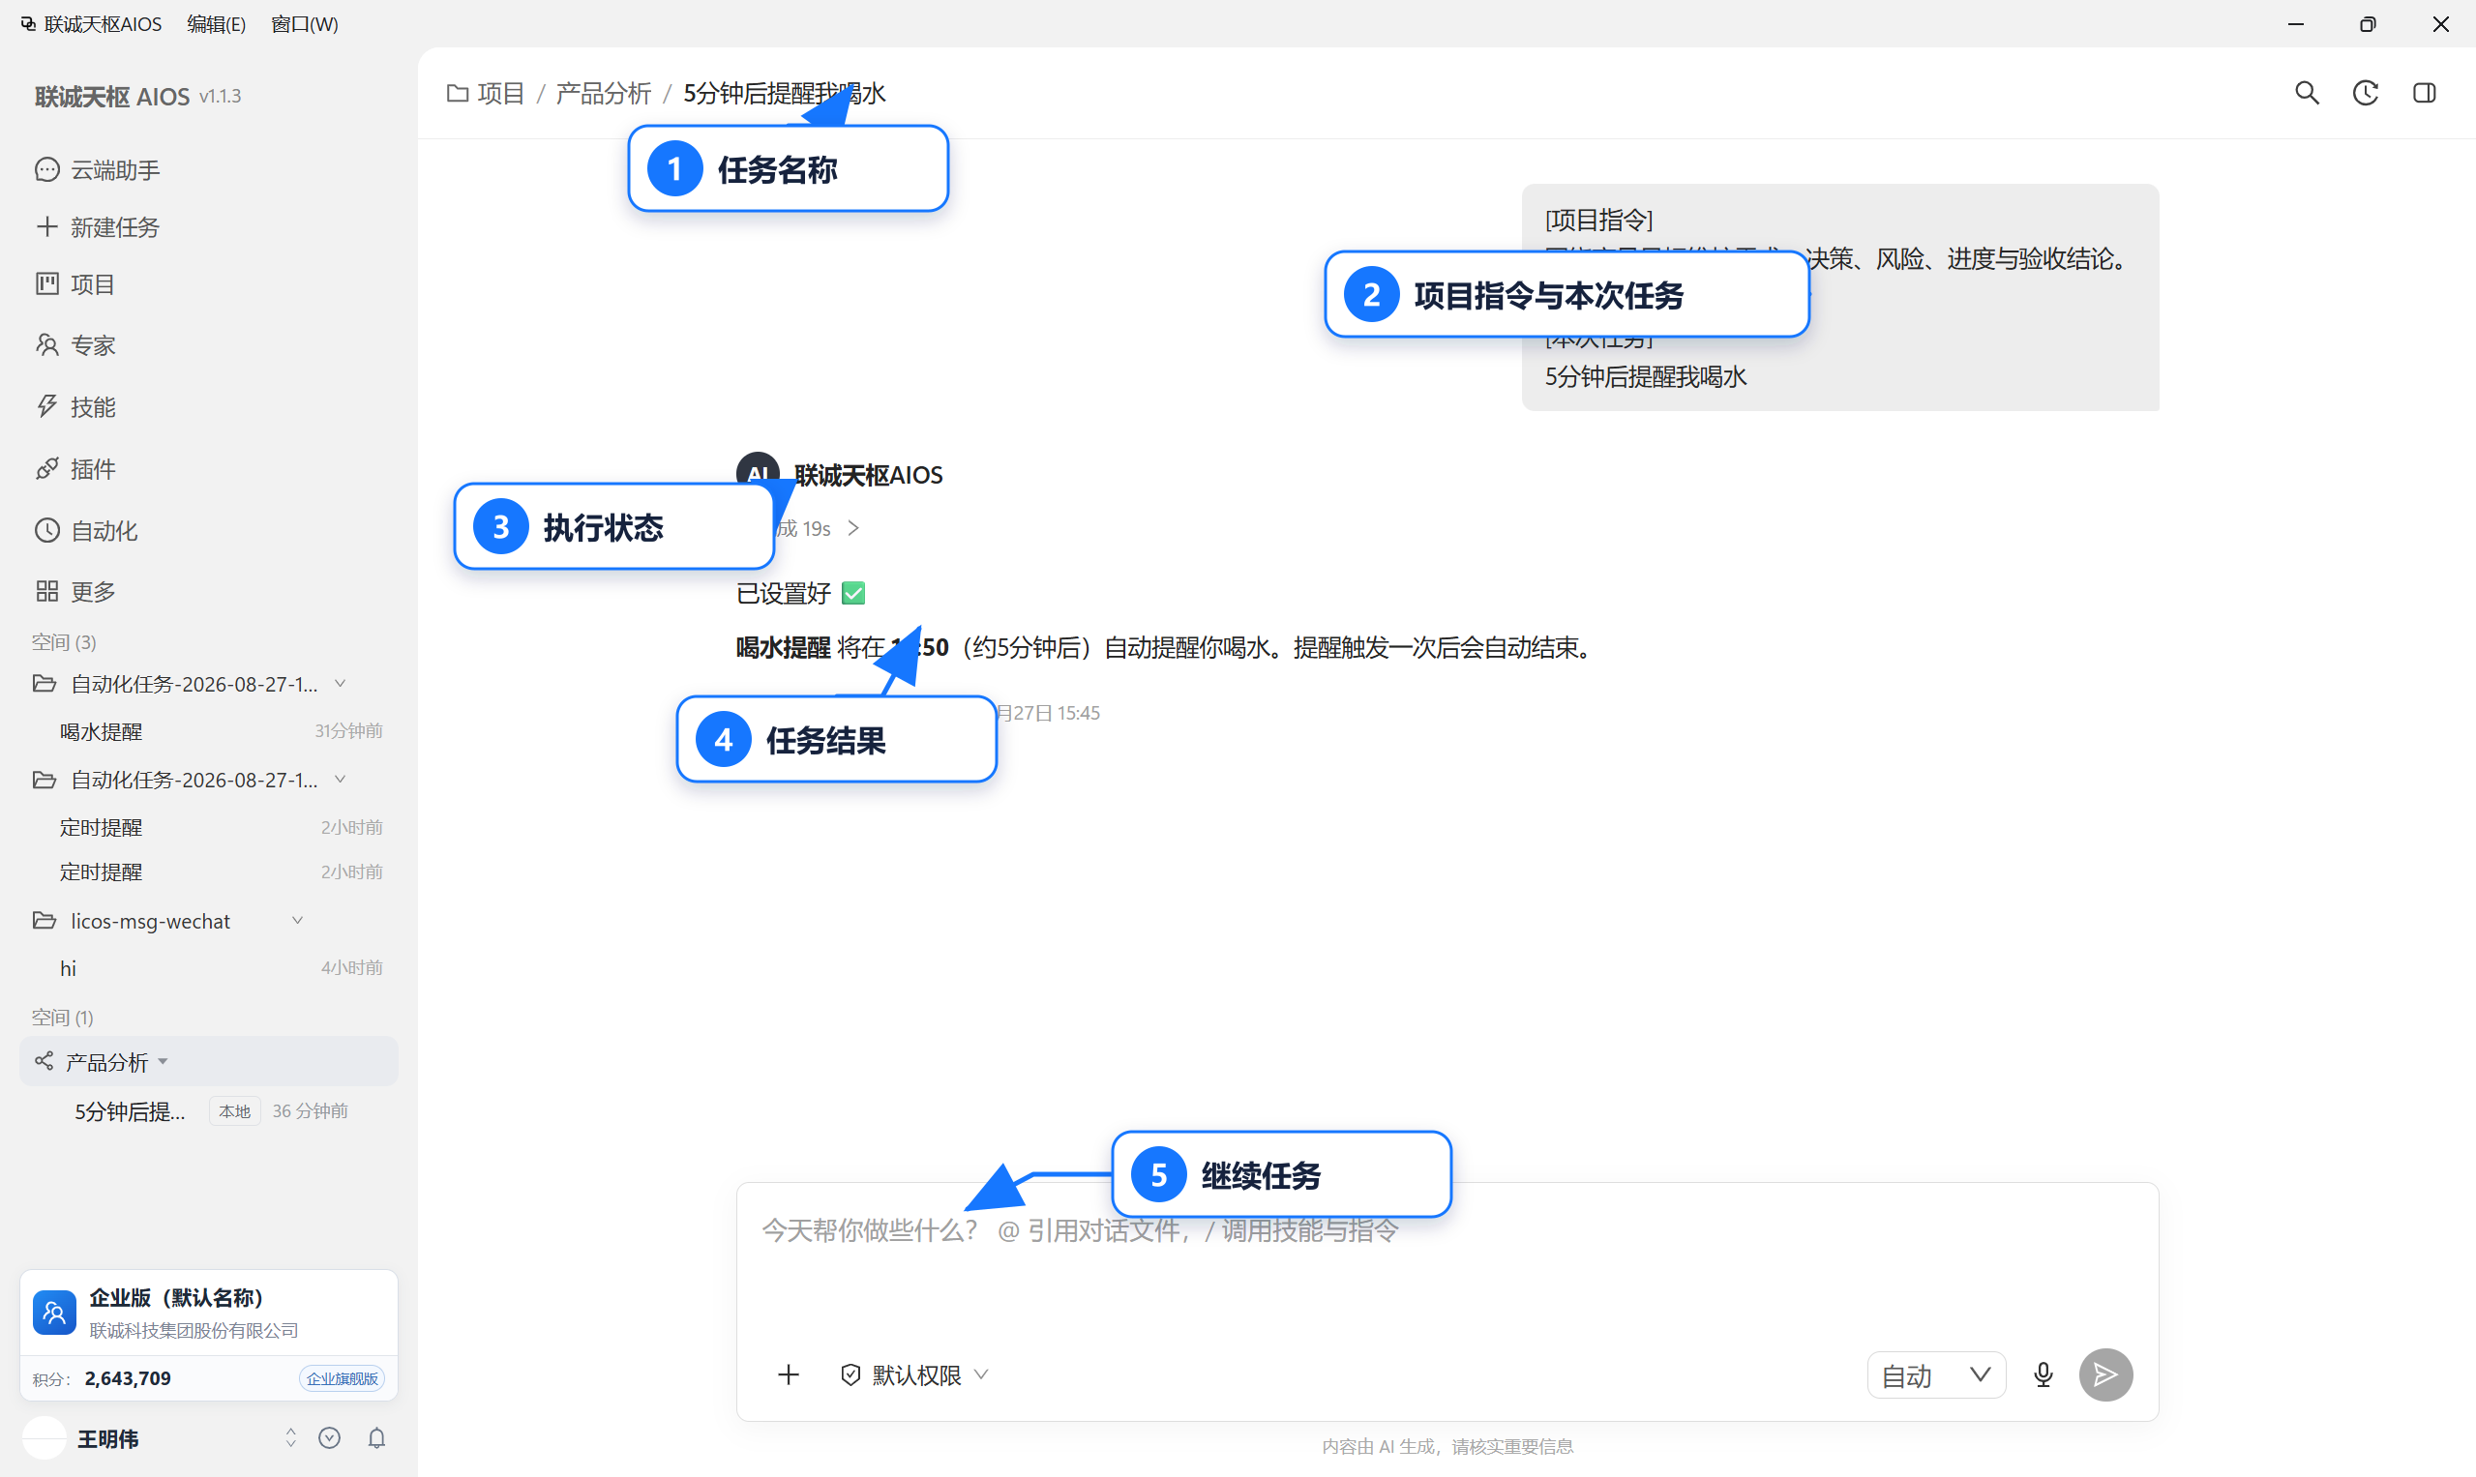Click the circled down-arrow icon in footer
Viewport: 2476px width, 1477px height.
pyautogui.click(x=330, y=1438)
